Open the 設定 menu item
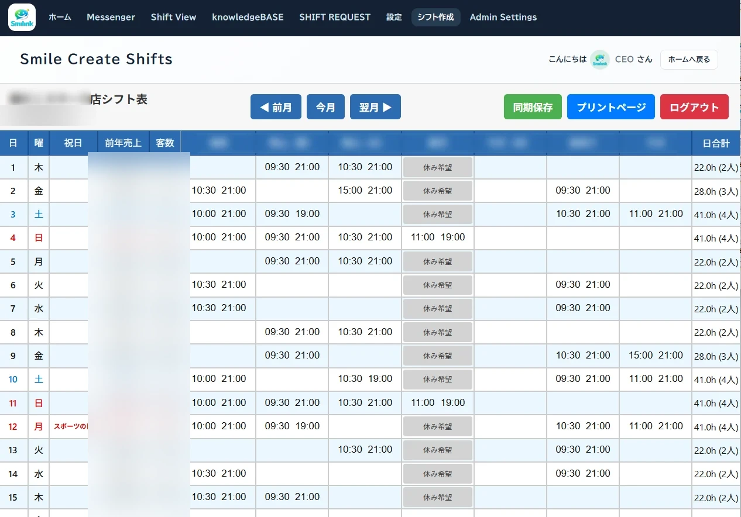 [394, 18]
